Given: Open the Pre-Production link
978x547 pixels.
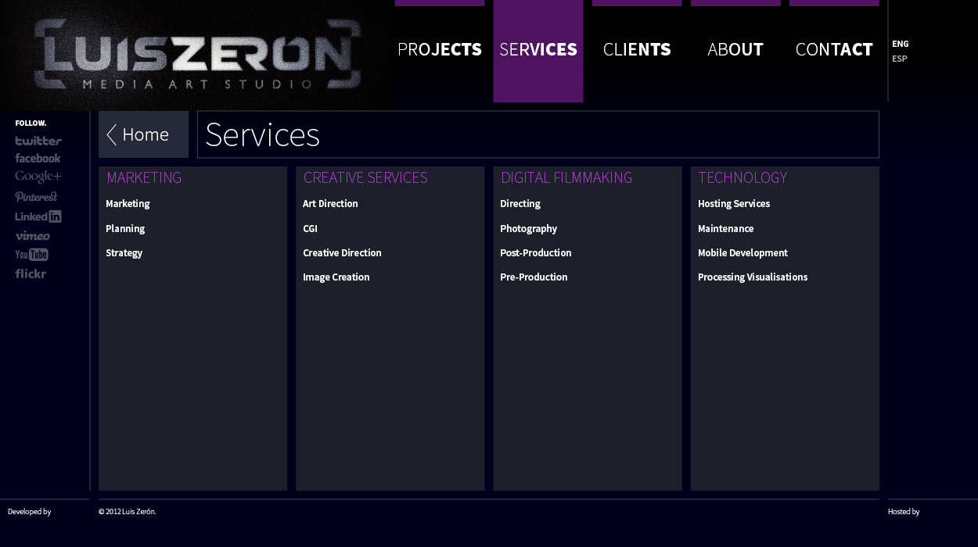Looking at the screenshot, I should click(x=534, y=277).
